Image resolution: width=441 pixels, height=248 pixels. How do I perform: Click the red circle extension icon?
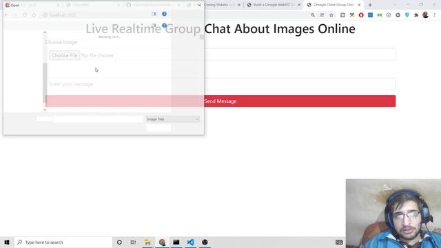(x=361, y=15)
